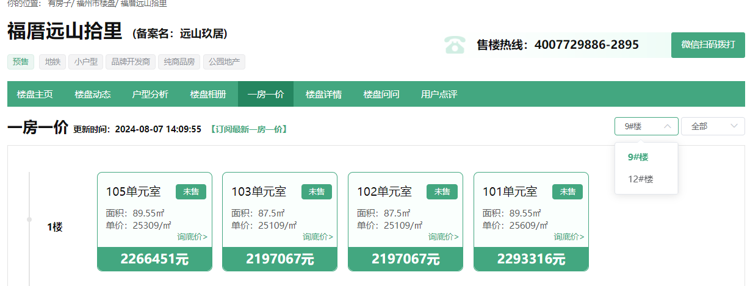Viewport: 750px width, 286px height.
Task: Click the WeChat scan-to-dial button
Action: click(708, 45)
